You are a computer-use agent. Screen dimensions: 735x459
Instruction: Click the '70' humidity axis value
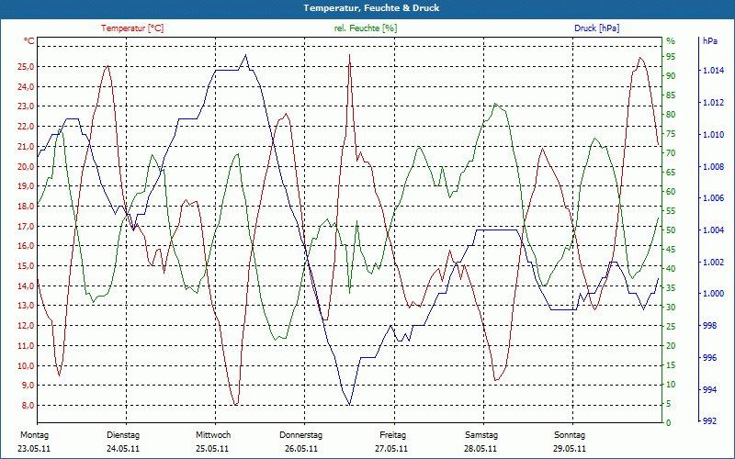coord(671,153)
